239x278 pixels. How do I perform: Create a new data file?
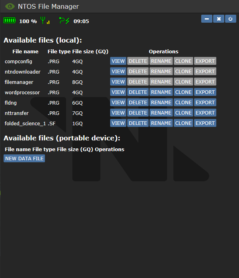pyautogui.click(x=24, y=159)
